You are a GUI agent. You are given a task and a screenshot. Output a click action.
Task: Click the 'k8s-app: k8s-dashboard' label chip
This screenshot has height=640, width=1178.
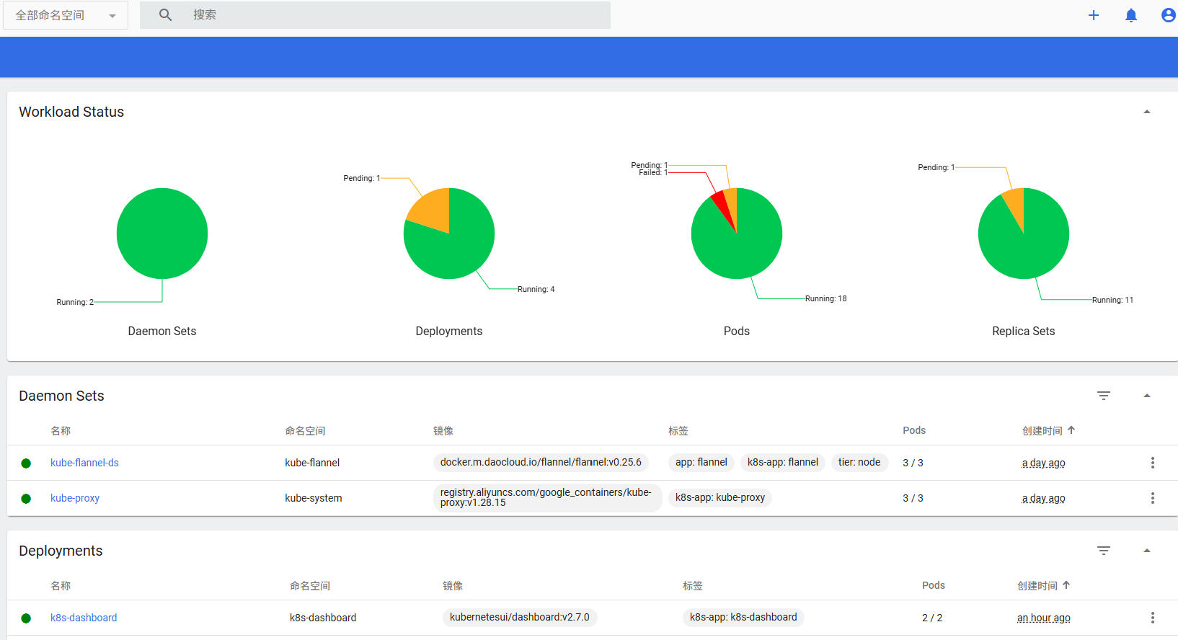(x=743, y=617)
